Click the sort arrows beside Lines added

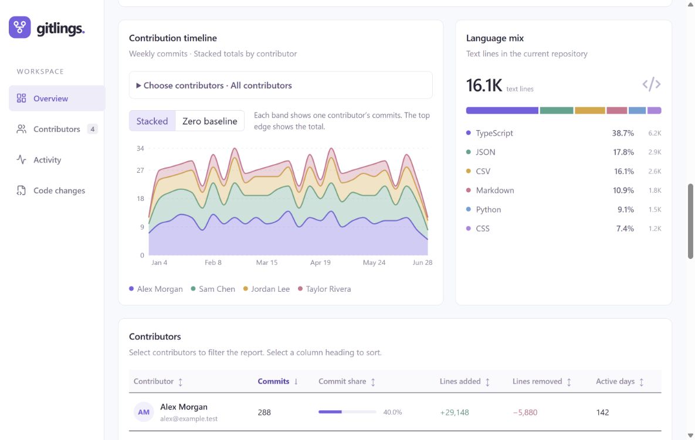click(487, 382)
